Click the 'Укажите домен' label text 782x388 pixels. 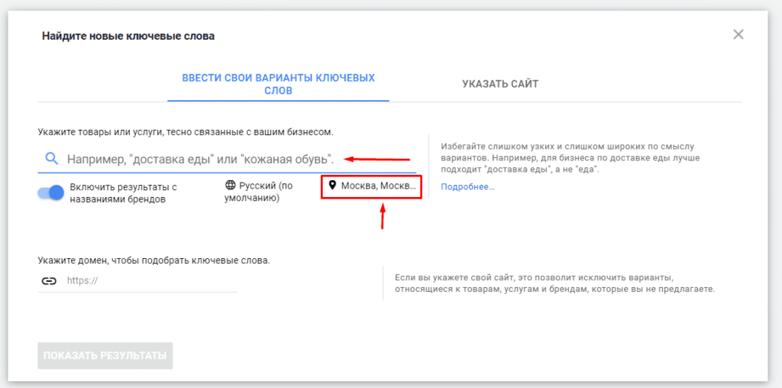coord(154,260)
